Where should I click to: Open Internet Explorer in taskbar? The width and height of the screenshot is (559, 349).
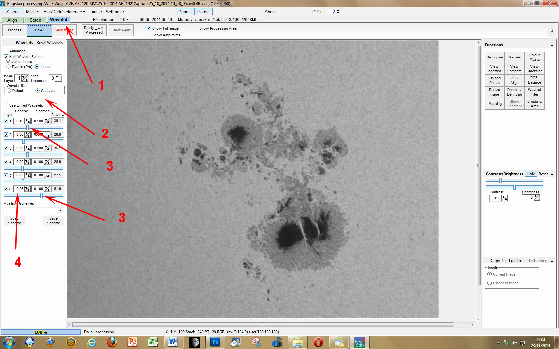(91, 342)
